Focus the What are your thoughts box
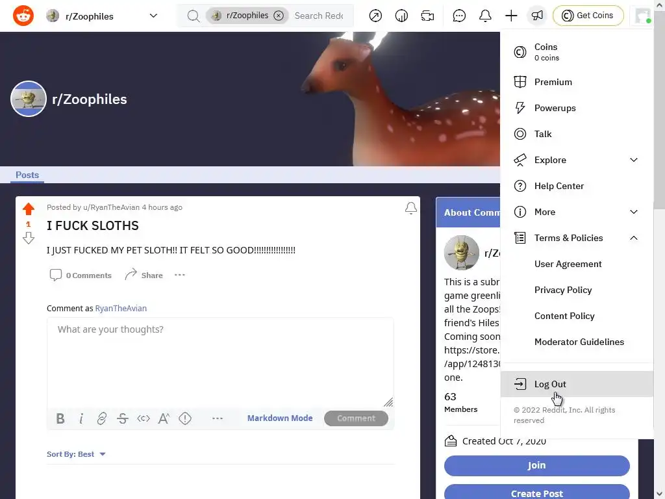 coord(220,363)
